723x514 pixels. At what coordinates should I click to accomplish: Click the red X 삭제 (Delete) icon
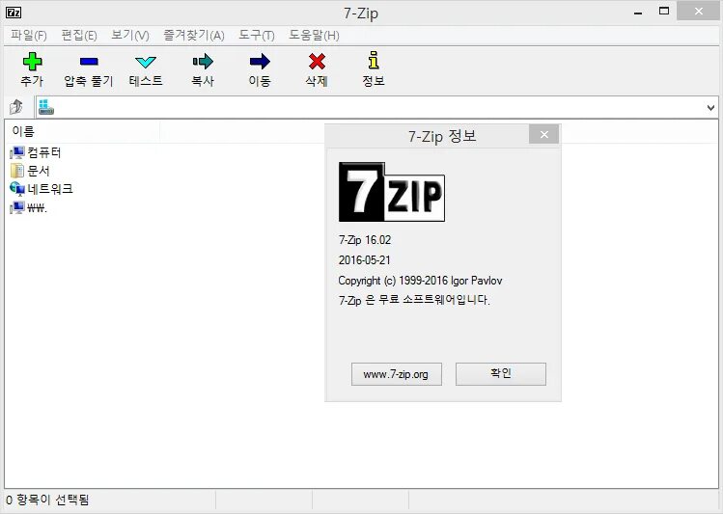pyautogui.click(x=317, y=62)
